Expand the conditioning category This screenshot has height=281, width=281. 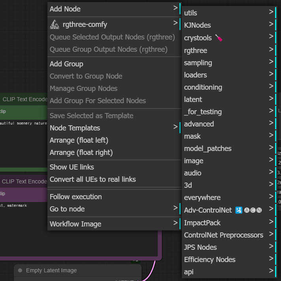(x=230, y=87)
